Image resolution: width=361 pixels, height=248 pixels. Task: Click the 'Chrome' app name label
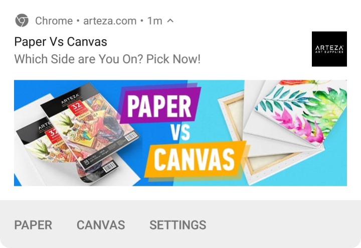coord(54,21)
